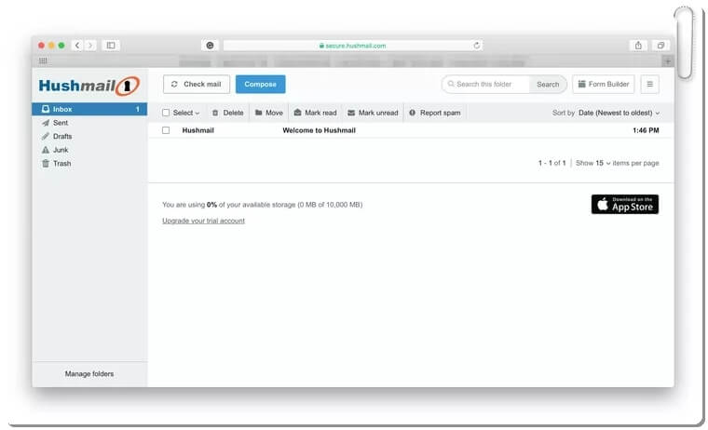Click the Sent paper plane icon

coord(46,123)
